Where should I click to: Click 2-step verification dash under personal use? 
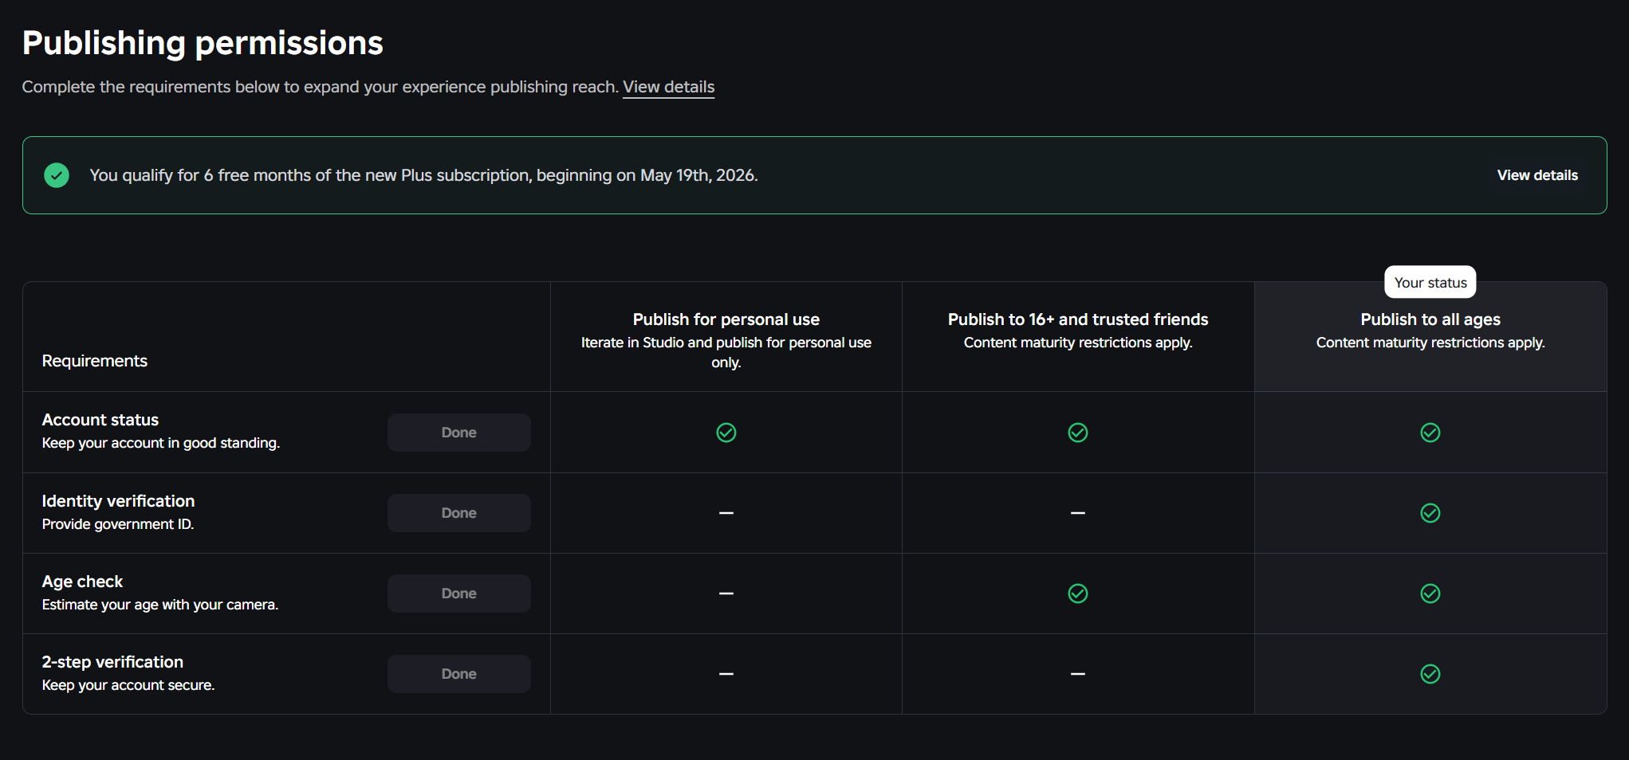coord(726,674)
